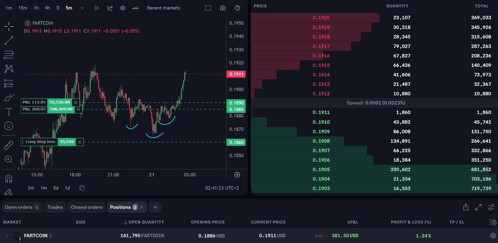Expand more timeframe intervals dropdown
The image size is (498, 243).
83,8
